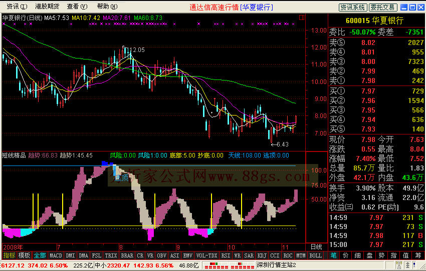Screen dimensions: 426x271
Task: Click the 资讯系统 button
Action: coord(353,7)
